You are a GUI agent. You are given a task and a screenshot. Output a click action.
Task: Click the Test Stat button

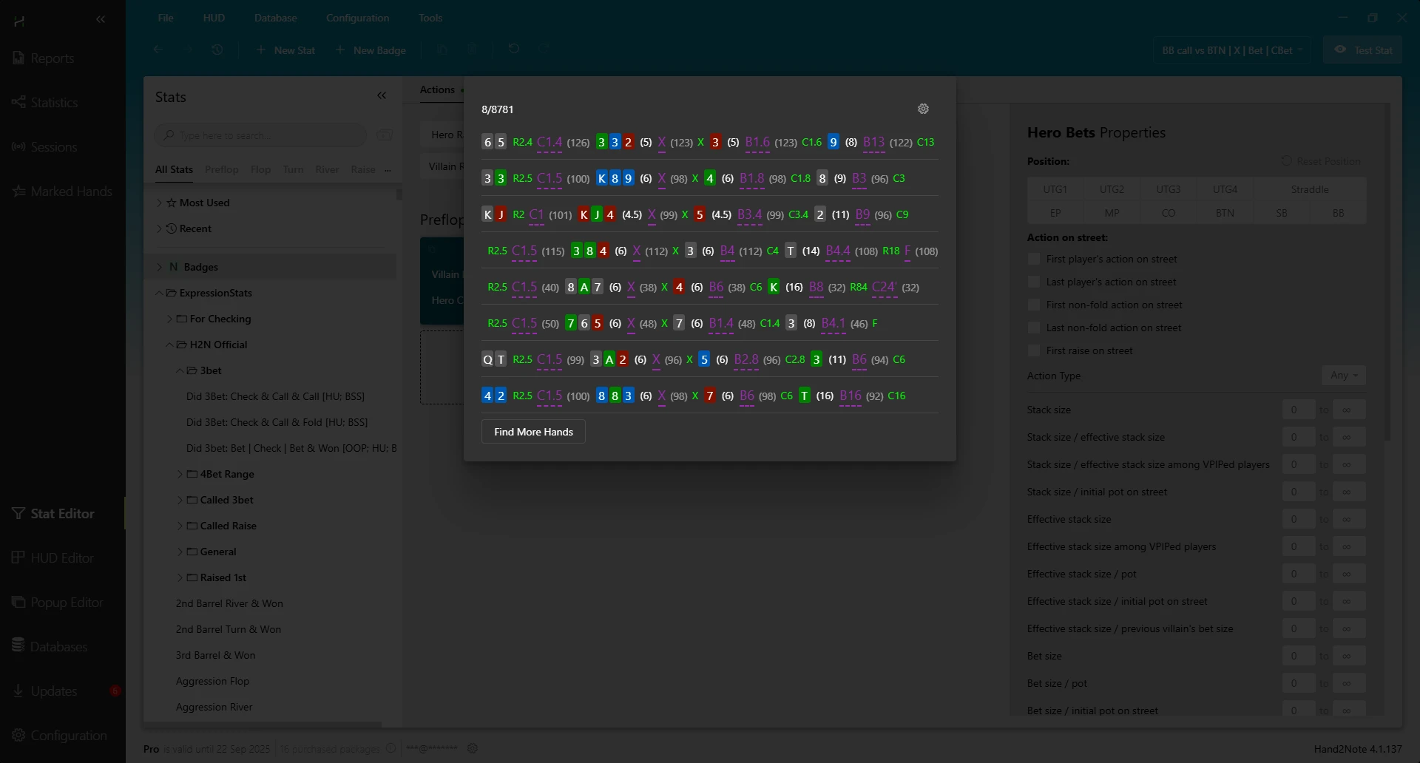[1363, 50]
